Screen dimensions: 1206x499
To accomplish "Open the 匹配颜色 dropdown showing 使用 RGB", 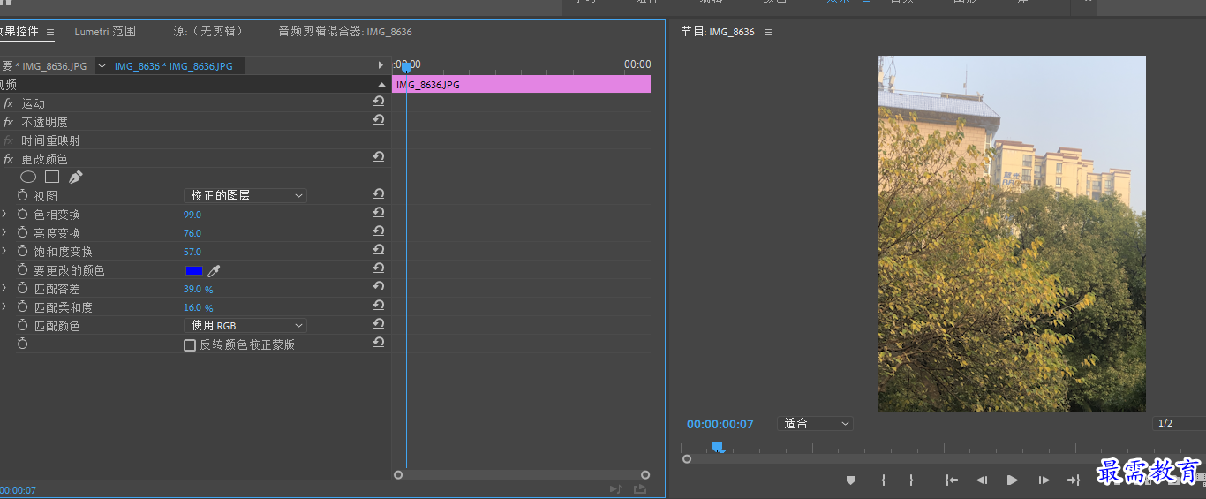I will click(245, 326).
